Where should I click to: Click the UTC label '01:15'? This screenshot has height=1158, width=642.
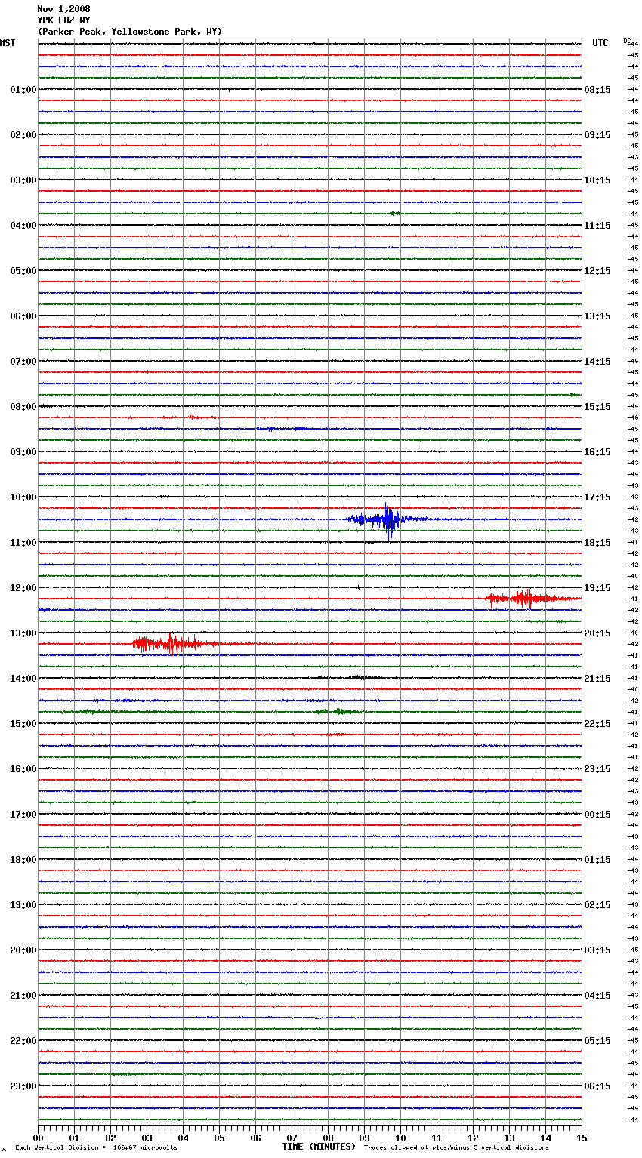[x=597, y=860]
